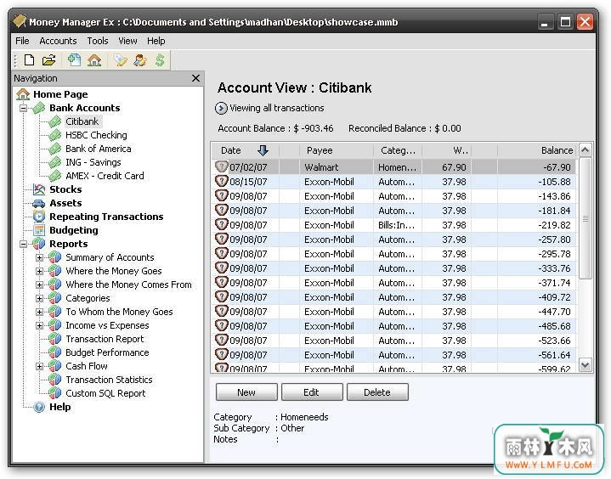Click the Repeating Transactions clock icon
Screen dimensions: 611x479
click(39, 217)
